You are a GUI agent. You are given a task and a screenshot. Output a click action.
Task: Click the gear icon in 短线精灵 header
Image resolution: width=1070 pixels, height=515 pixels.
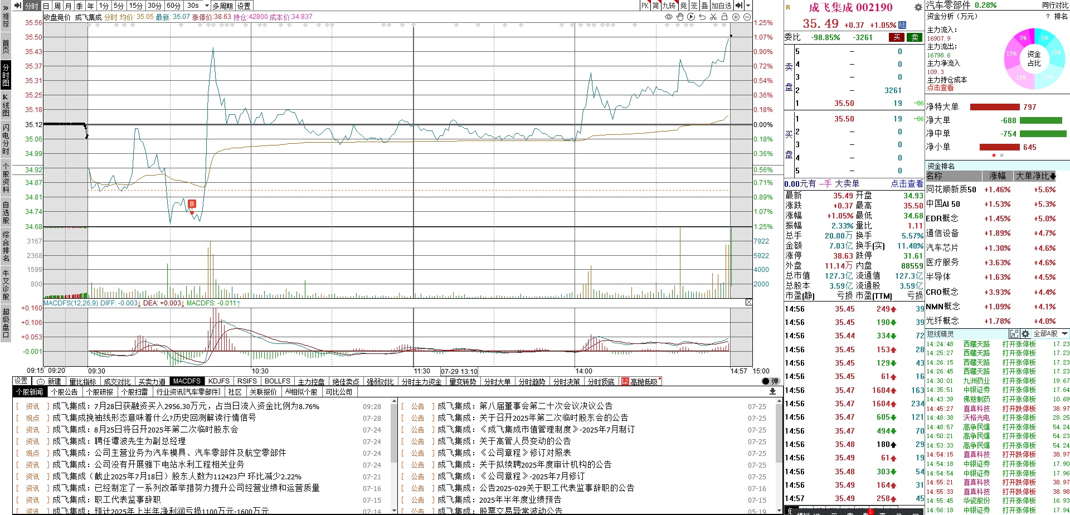(x=1025, y=334)
